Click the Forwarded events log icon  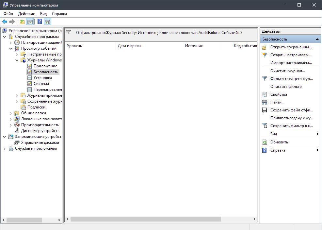[x=30, y=90]
